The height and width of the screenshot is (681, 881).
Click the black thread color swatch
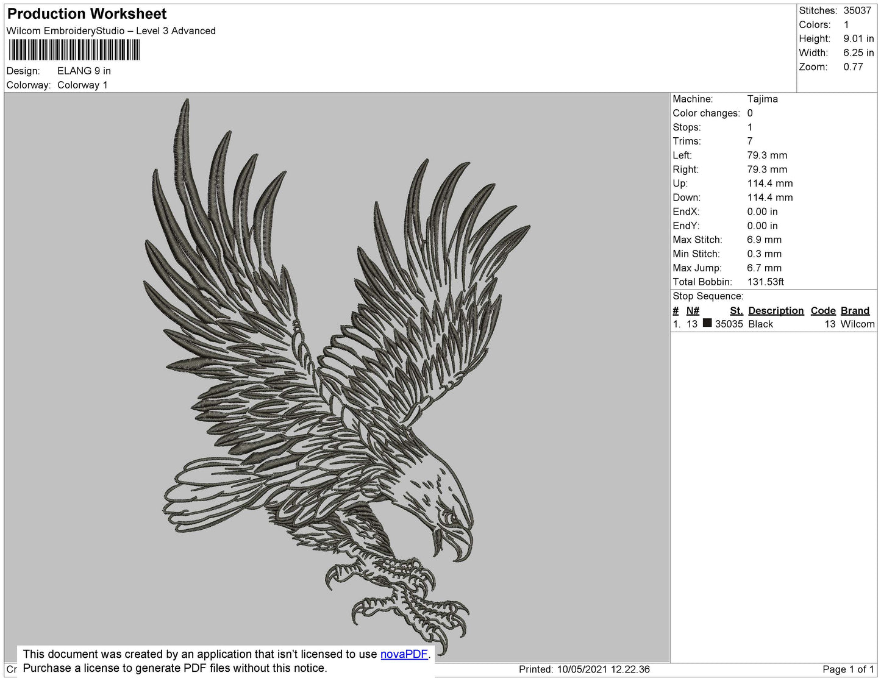(707, 323)
